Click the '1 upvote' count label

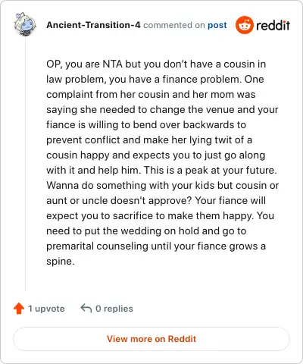pyautogui.click(x=46, y=309)
